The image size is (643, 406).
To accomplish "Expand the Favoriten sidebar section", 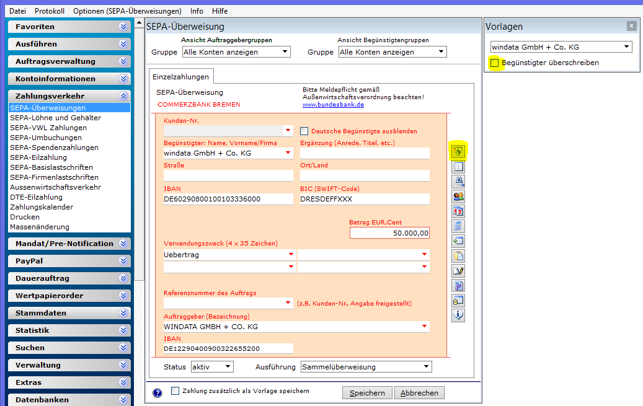I will coord(69,27).
